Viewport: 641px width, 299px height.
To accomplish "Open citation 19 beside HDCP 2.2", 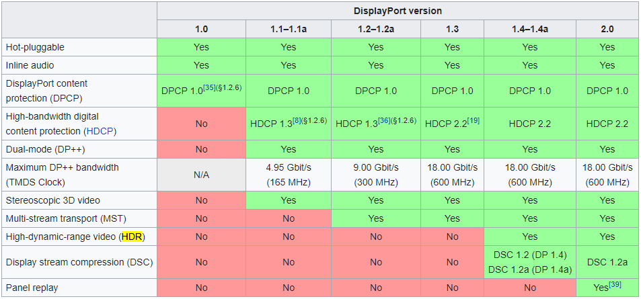I will click(473, 120).
